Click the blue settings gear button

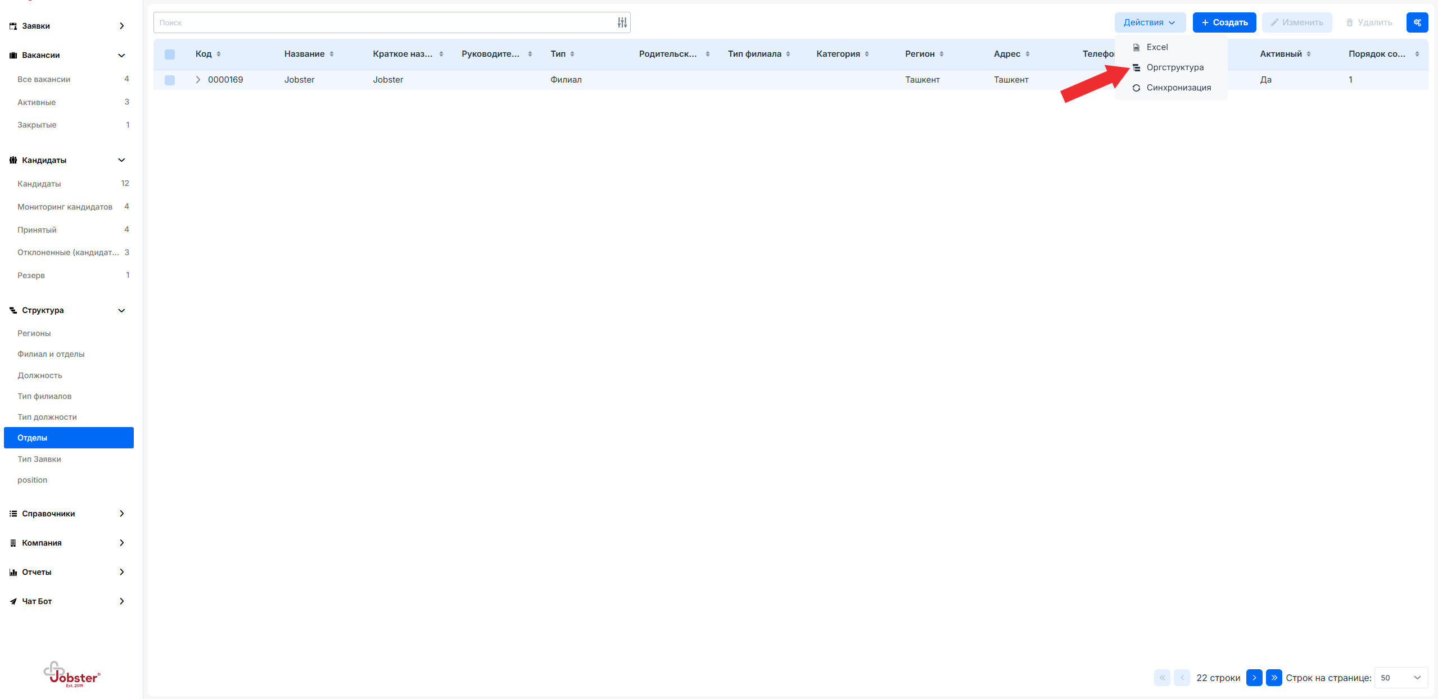click(1417, 22)
